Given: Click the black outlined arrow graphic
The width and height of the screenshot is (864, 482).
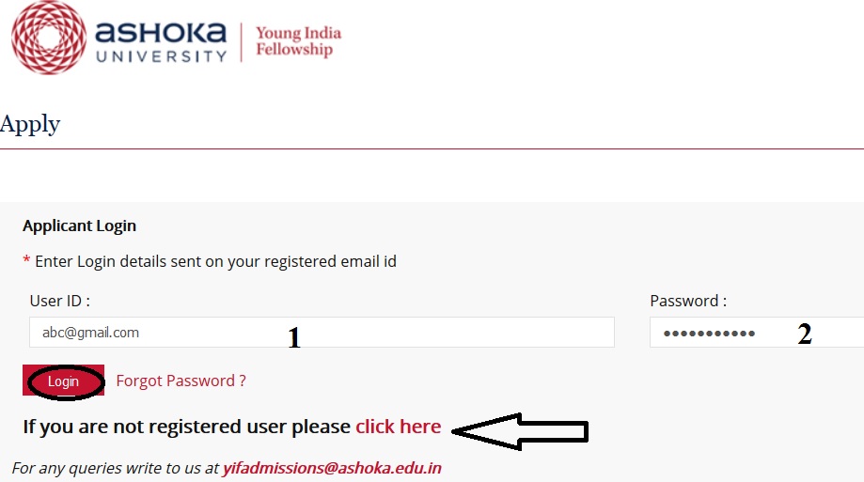Looking at the screenshot, I should 520,431.
